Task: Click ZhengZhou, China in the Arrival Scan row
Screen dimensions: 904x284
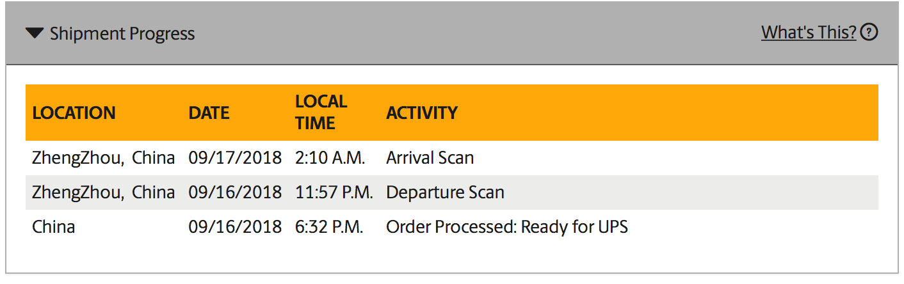Action: [x=104, y=158]
